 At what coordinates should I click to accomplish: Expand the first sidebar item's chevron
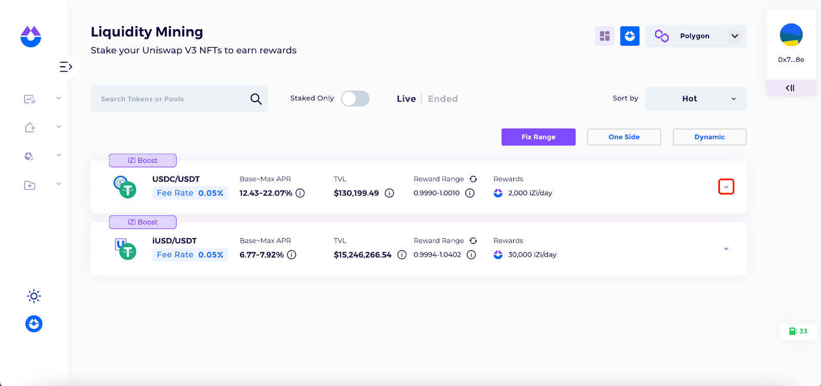tap(58, 98)
